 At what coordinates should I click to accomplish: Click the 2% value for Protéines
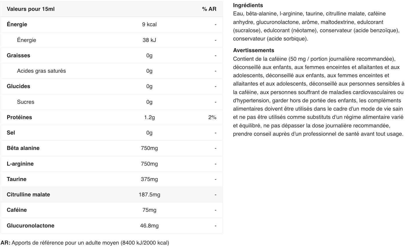212,117
